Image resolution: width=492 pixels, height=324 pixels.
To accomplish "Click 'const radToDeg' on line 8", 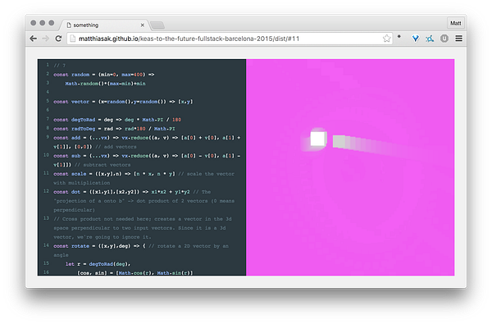I will click(74, 129).
